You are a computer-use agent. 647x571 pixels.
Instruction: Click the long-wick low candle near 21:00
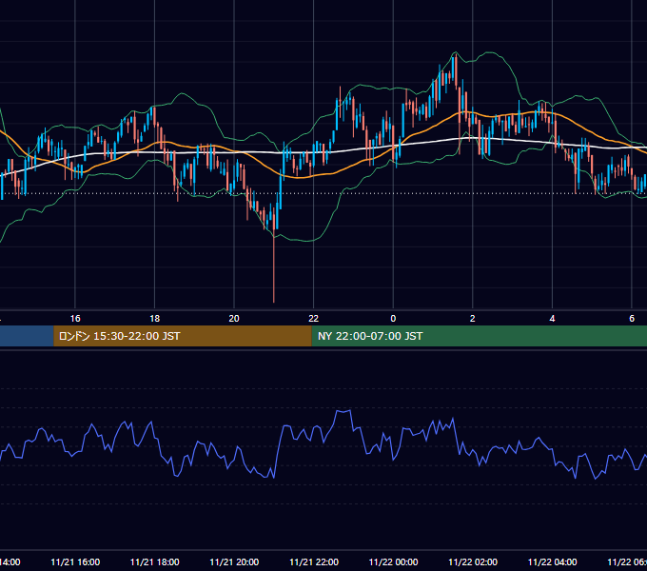pyautogui.click(x=274, y=256)
